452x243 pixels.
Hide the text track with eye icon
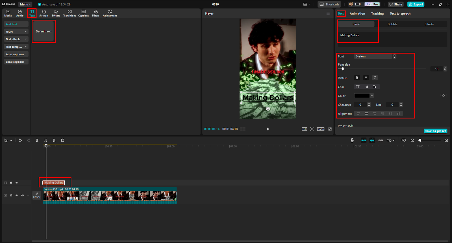tap(17, 183)
